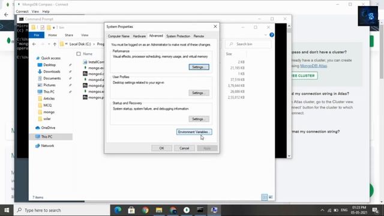
Task: Open MongoDB Compass leaf taskbar icon
Action: [x=187, y=210]
